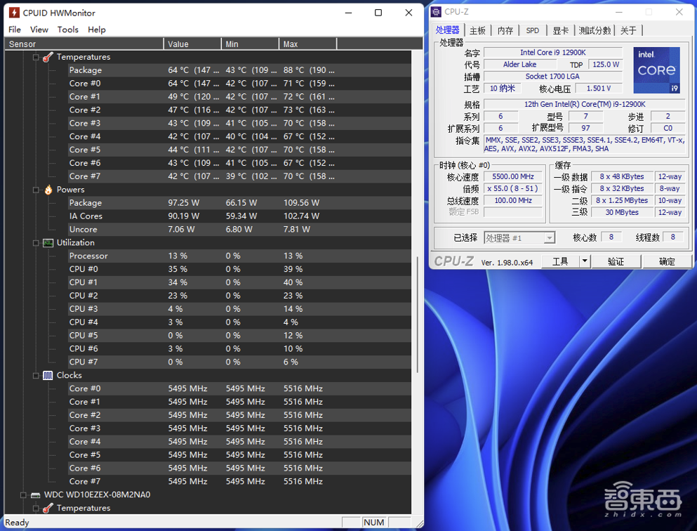The width and height of the screenshot is (697, 531).
Task: Collapse the Powers tree node
Action: pos(36,190)
